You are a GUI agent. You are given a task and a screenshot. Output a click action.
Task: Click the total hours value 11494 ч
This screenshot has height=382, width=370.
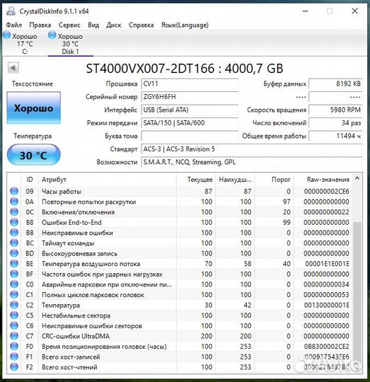coord(335,136)
